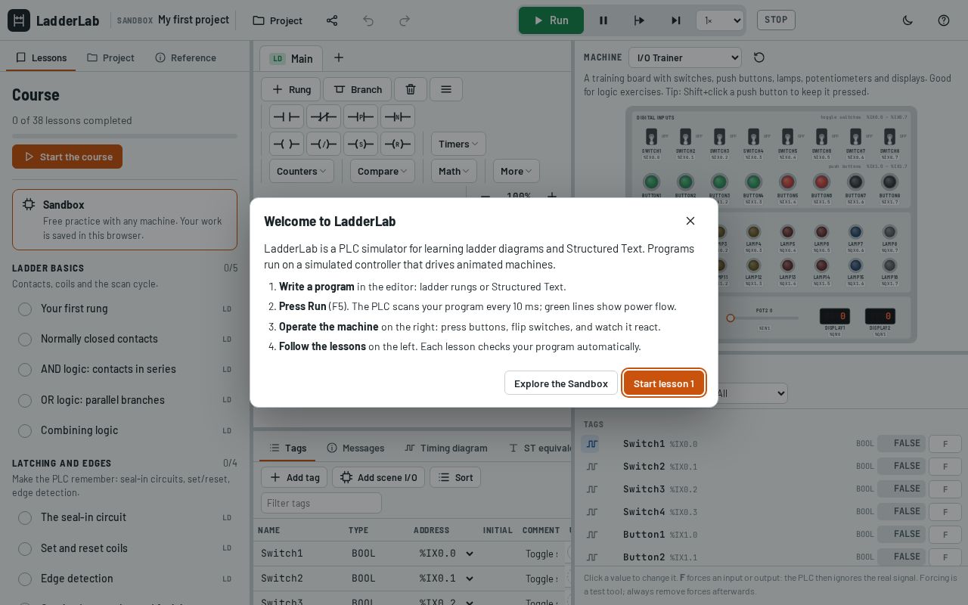Open the help icon
Image resolution: width=968 pixels, height=605 pixels.
[944, 20]
